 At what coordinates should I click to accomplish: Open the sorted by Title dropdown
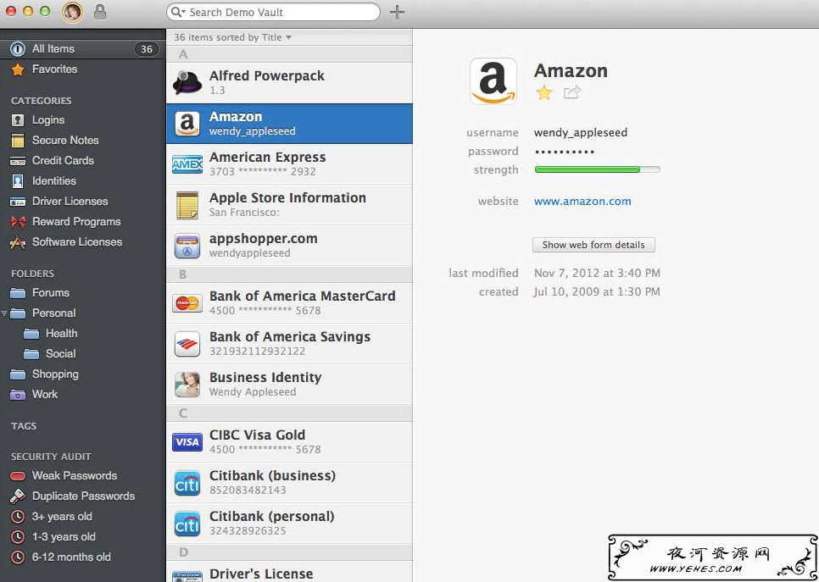point(232,37)
